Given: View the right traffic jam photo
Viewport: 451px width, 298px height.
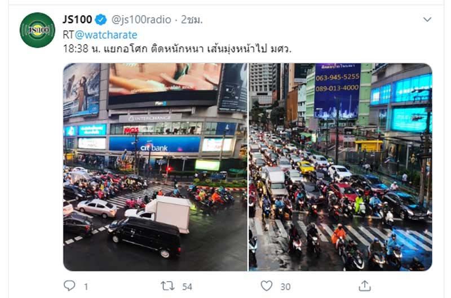Looking at the screenshot, I should (x=341, y=167).
